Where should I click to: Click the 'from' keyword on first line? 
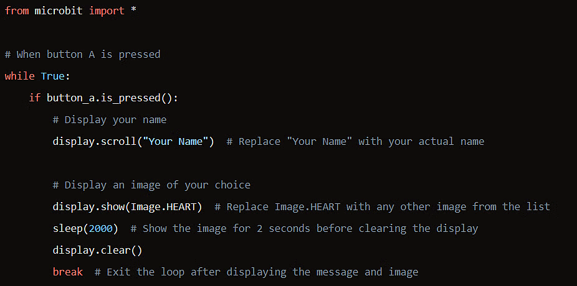pos(17,11)
